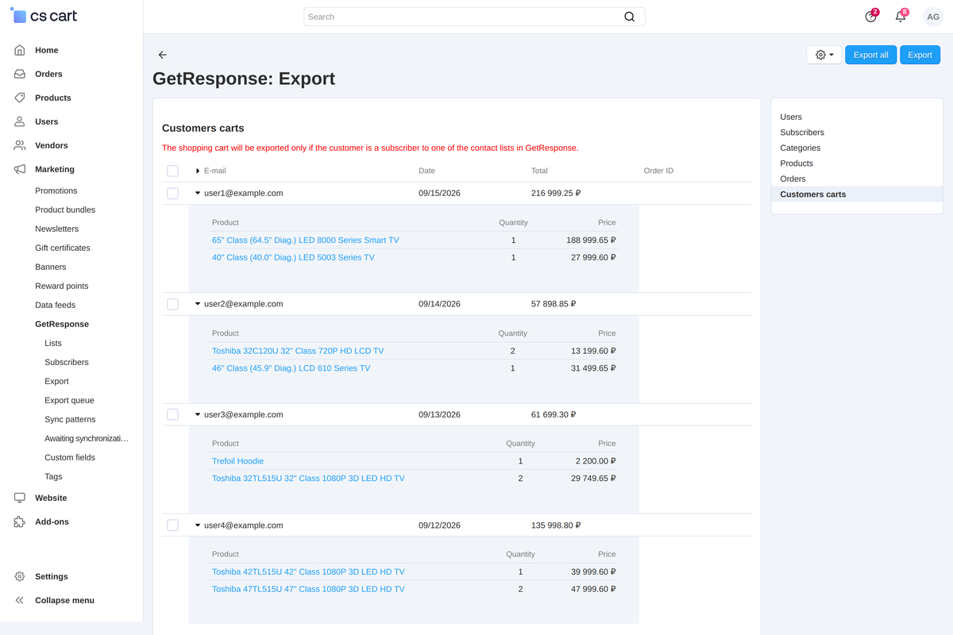Check the user3@example.com cart checkbox

click(172, 414)
